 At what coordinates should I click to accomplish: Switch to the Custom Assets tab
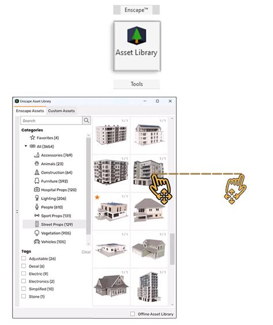pos(62,111)
